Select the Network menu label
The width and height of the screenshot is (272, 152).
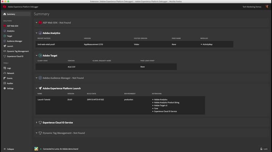(x=11, y=73)
